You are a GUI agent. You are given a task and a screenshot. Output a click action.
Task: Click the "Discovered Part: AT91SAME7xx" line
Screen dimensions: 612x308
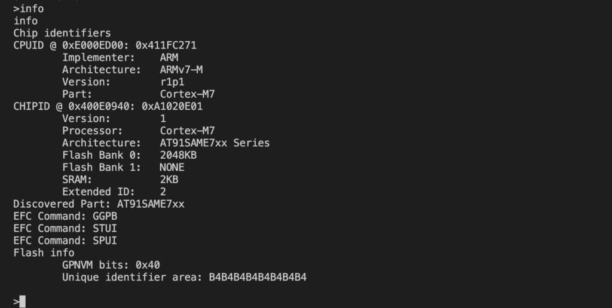coord(99,204)
